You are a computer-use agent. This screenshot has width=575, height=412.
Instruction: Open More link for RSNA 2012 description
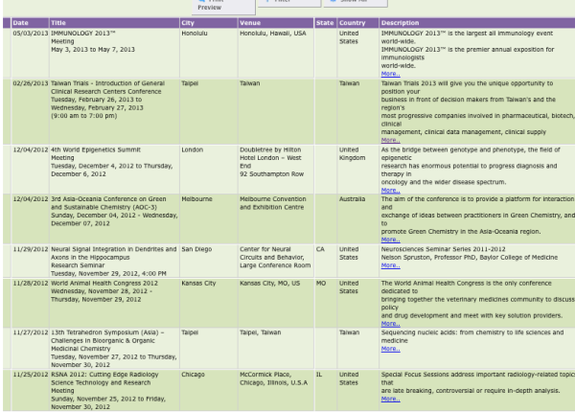[x=389, y=398]
